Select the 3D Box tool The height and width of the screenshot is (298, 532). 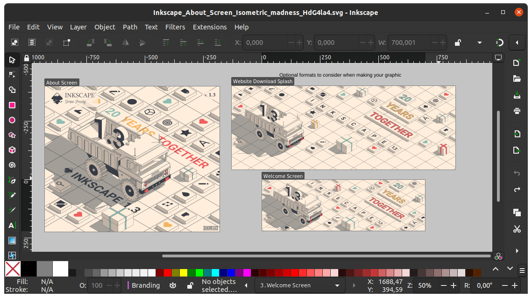point(12,150)
